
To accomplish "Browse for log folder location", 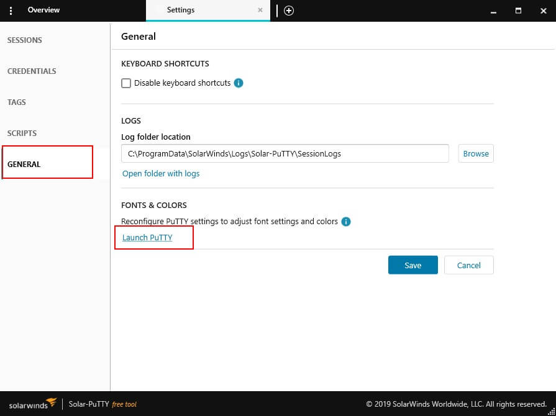I will click(x=476, y=153).
